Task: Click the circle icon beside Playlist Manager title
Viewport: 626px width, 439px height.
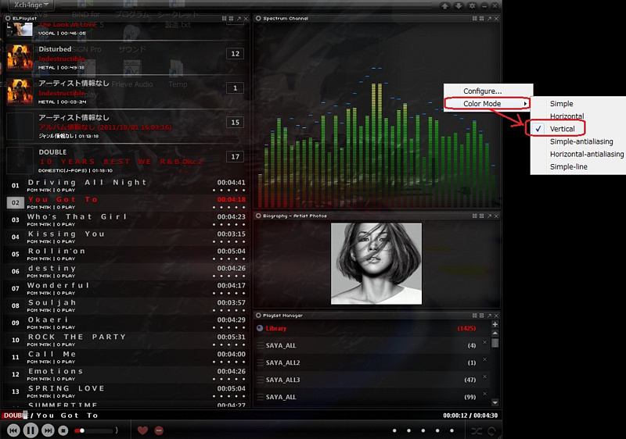Action: 258,316
